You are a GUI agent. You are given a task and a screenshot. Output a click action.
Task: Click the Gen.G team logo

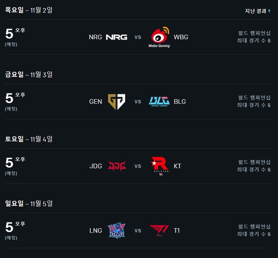point(116,102)
